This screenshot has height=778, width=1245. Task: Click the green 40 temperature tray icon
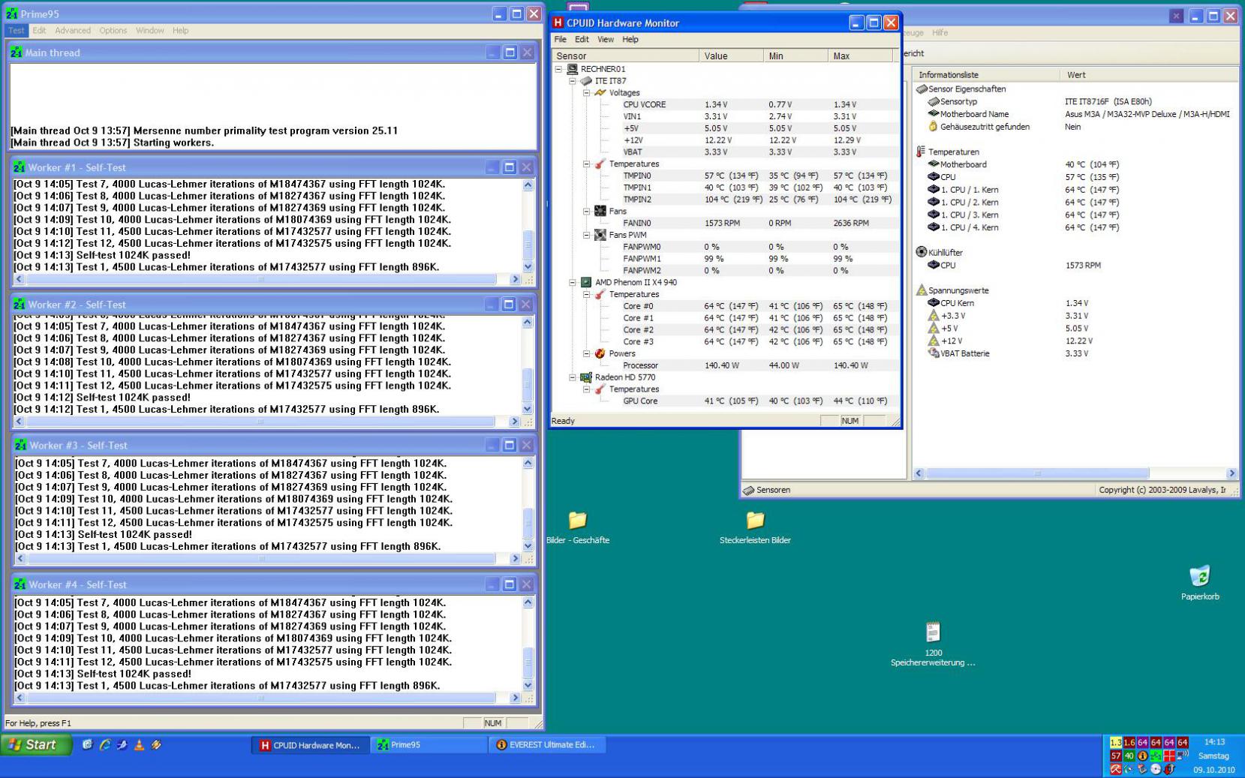(x=1129, y=756)
